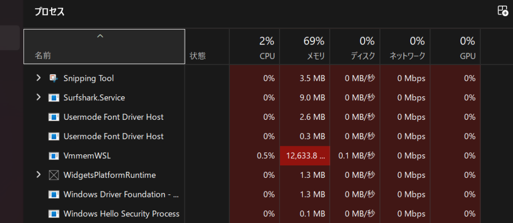Sort processes by the 名前 column header
The width and height of the screenshot is (513, 223).
(104, 47)
